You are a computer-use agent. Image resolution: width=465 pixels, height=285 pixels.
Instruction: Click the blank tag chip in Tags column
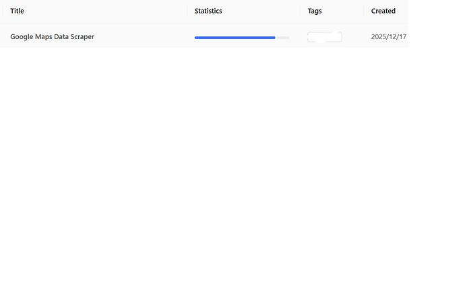point(324,37)
